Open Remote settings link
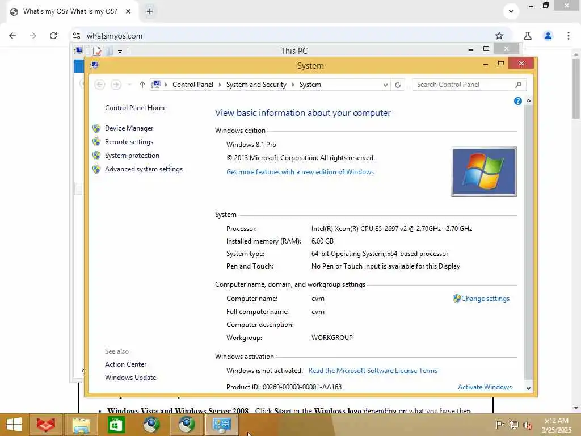The width and height of the screenshot is (581, 436). click(x=129, y=142)
